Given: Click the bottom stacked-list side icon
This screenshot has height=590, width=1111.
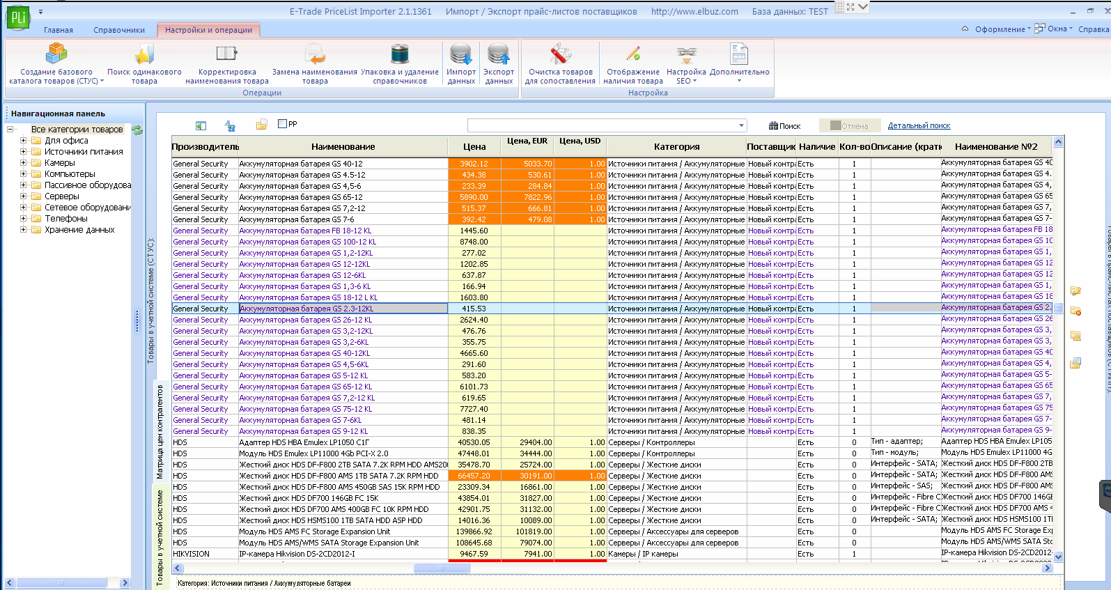Looking at the screenshot, I should 1075,363.
